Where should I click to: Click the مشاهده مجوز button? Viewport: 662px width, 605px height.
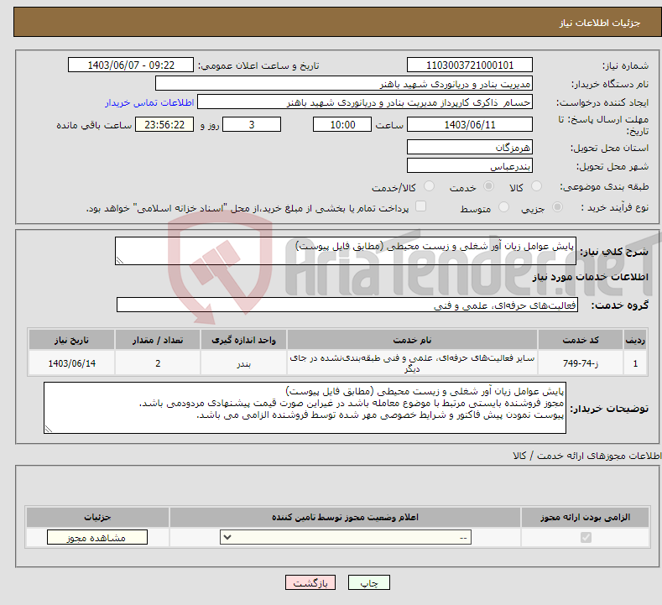(97, 537)
